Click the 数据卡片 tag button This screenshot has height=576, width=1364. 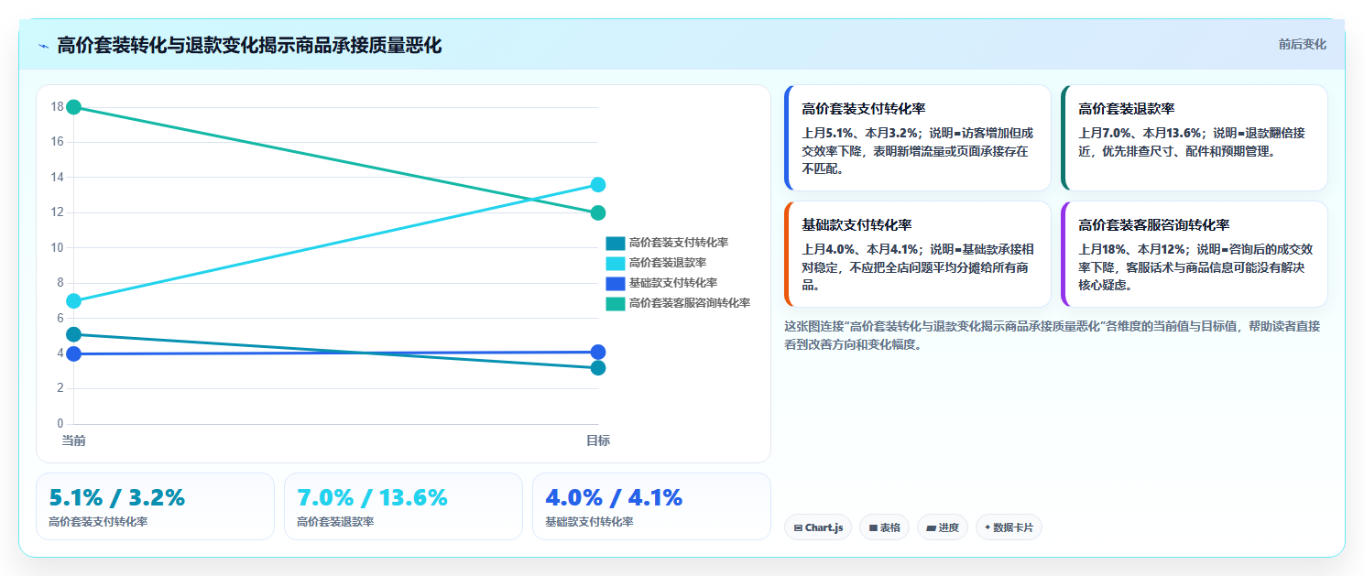[x=1009, y=527]
